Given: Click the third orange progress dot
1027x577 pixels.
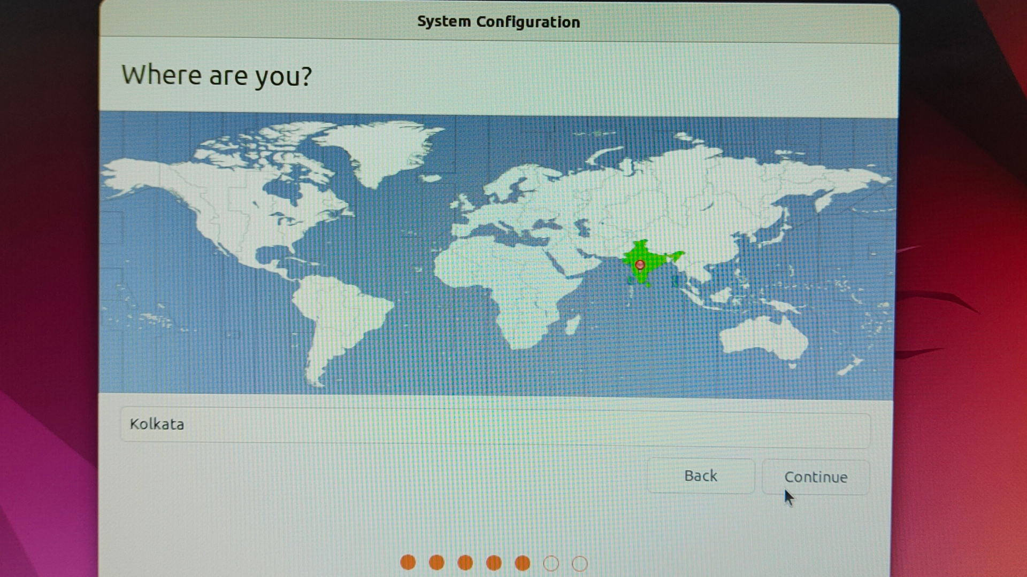Looking at the screenshot, I should (x=465, y=563).
